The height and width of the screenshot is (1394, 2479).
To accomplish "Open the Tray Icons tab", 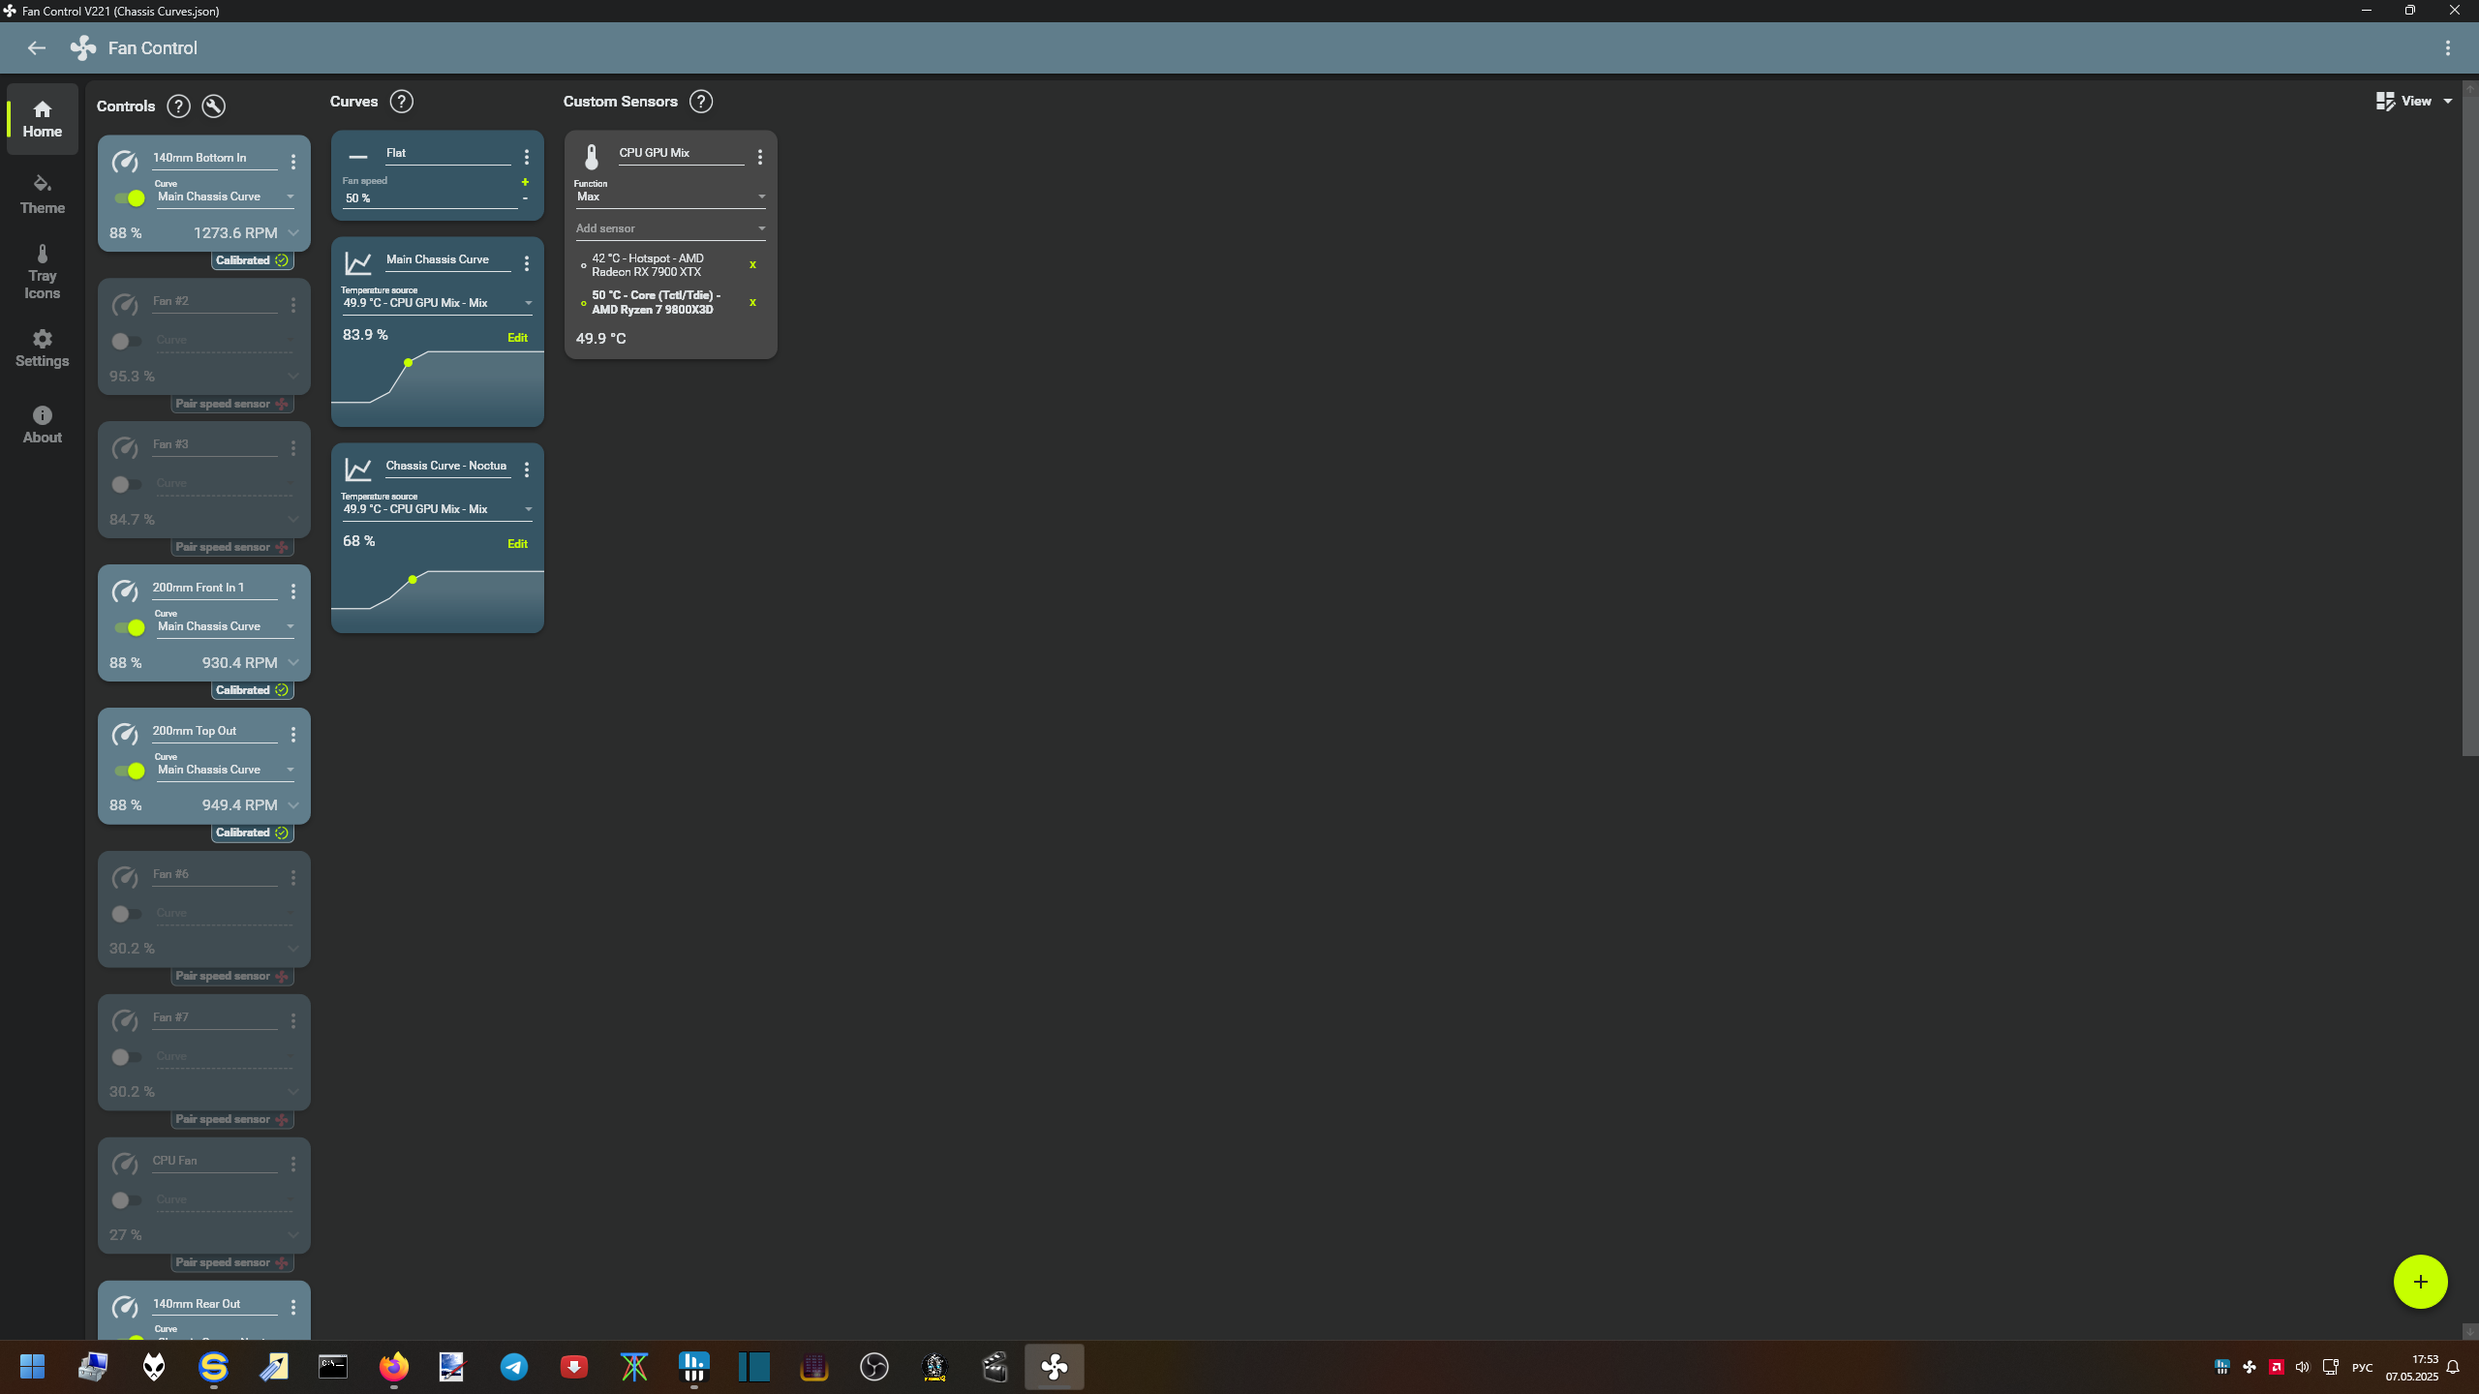I will 43,272.
